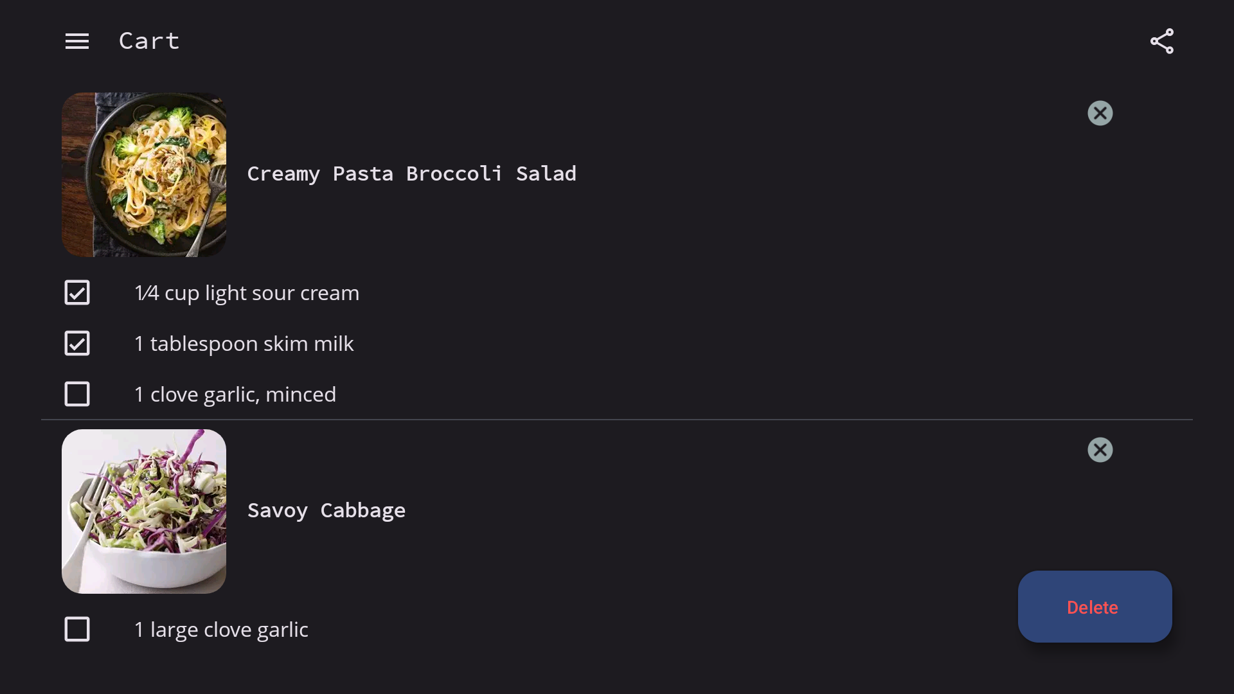Open the Creamy Pasta Broccoli Salad photo

[x=144, y=175]
